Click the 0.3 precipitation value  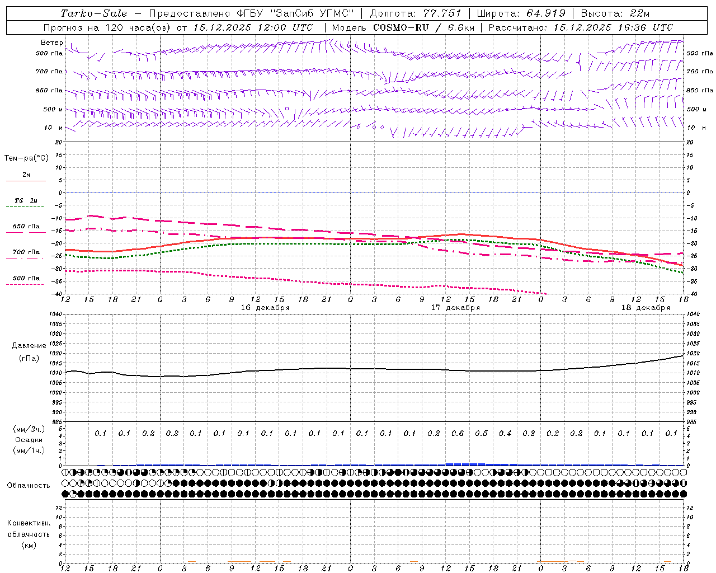pos(529,433)
